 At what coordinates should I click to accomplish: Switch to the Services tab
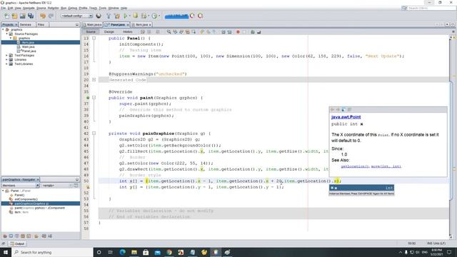[x=26, y=25]
